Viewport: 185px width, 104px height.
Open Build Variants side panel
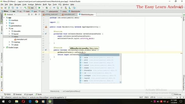1,72
